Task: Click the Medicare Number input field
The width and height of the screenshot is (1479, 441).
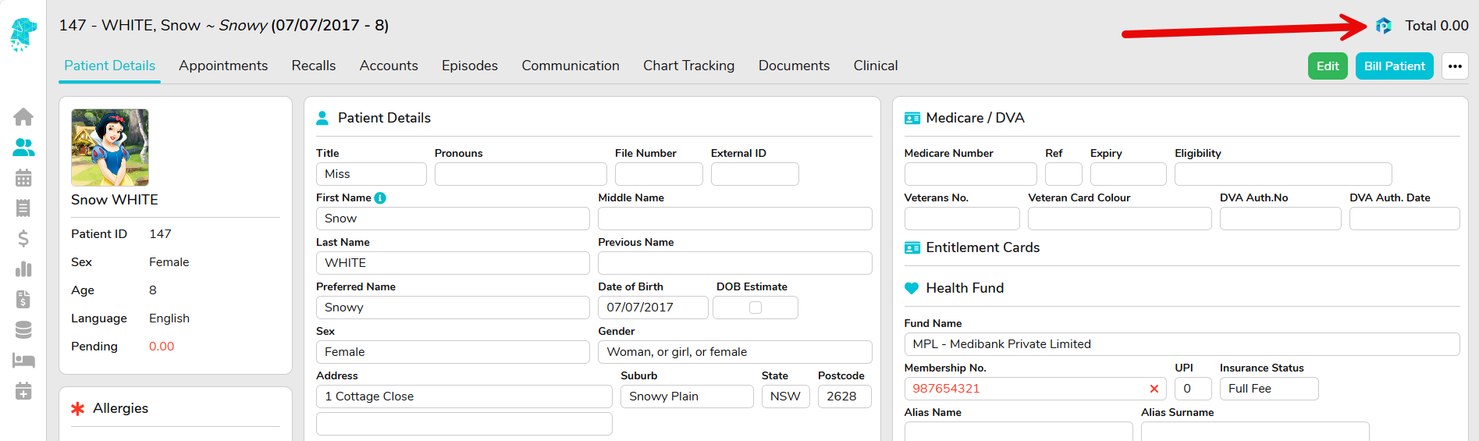Action: click(969, 174)
